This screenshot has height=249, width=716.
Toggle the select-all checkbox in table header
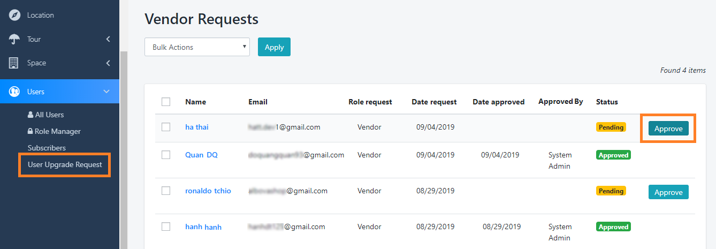coord(166,102)
